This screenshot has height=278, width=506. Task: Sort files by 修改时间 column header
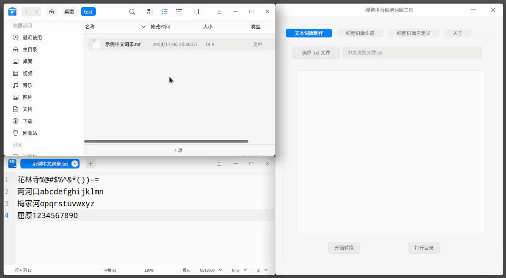coord(175,27)
